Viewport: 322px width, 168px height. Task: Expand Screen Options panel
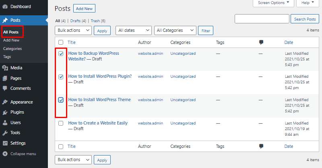[273, 3]
